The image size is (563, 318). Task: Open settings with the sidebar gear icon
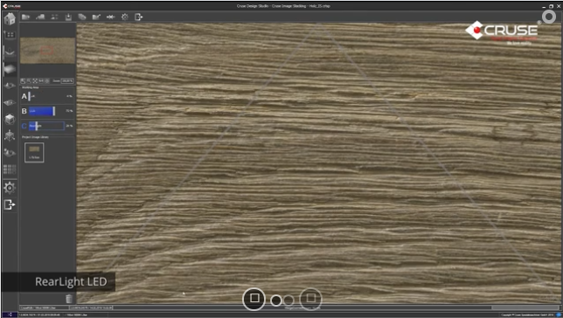10,187
